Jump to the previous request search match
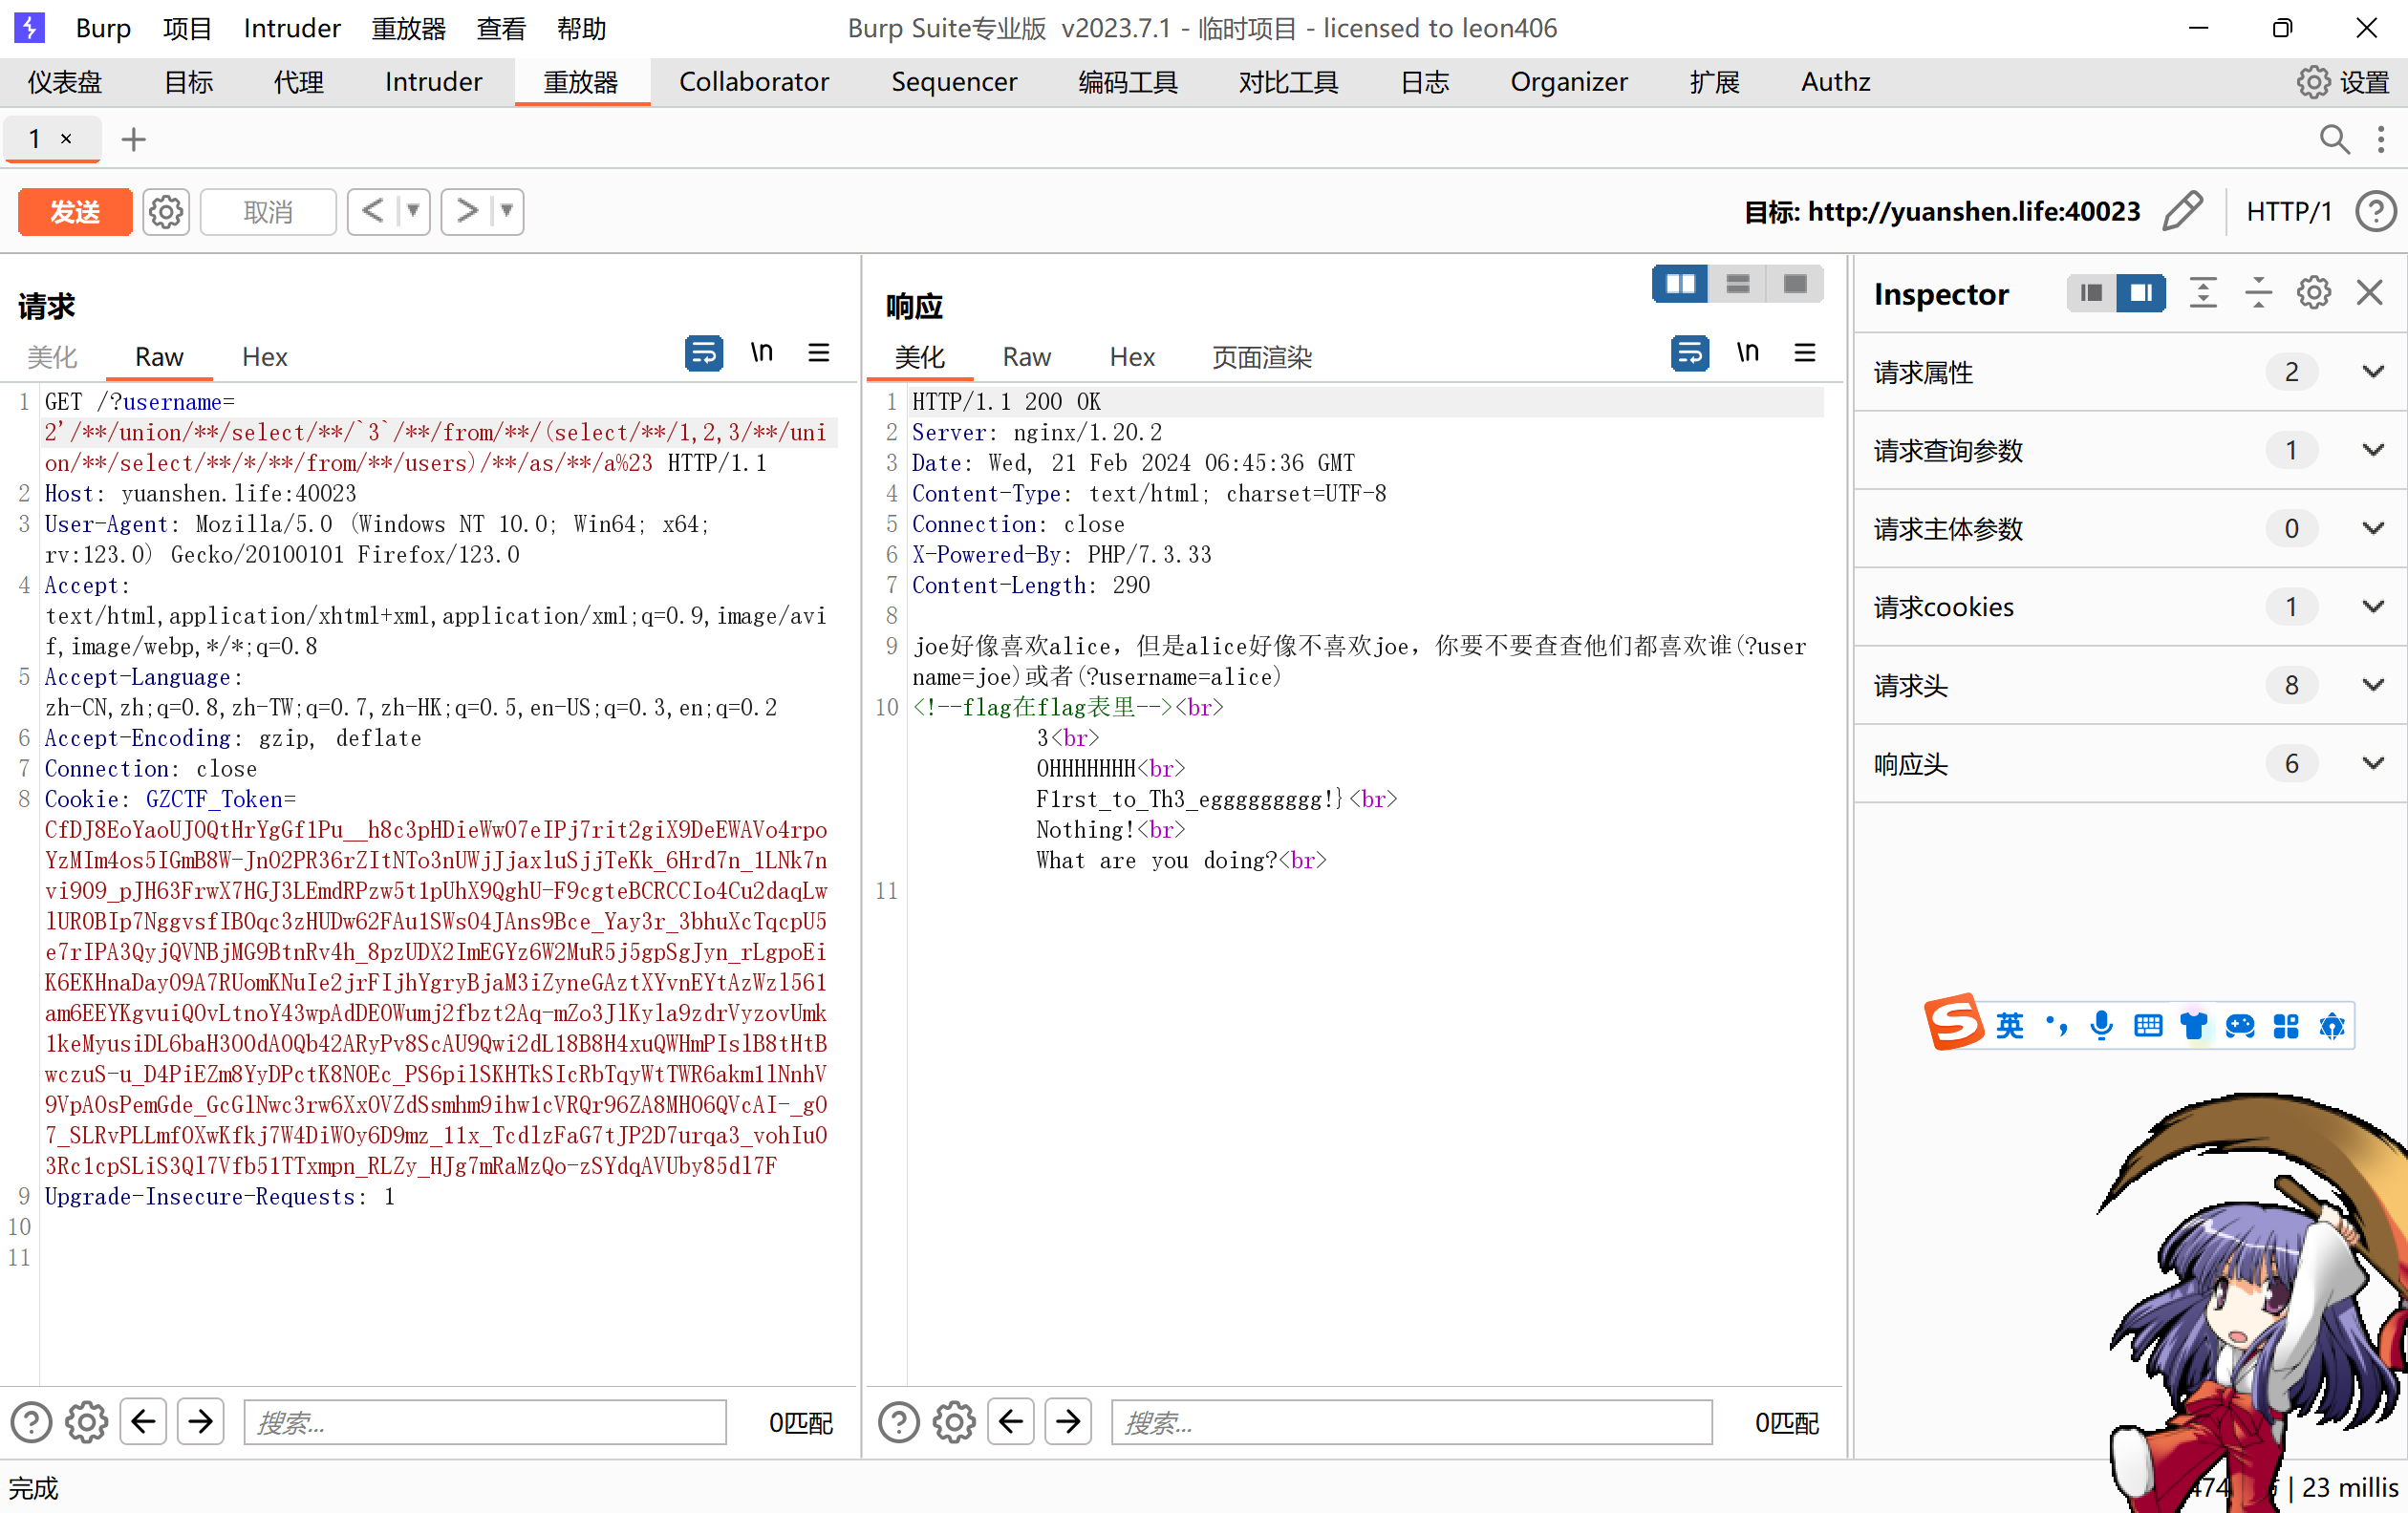 143,1421
